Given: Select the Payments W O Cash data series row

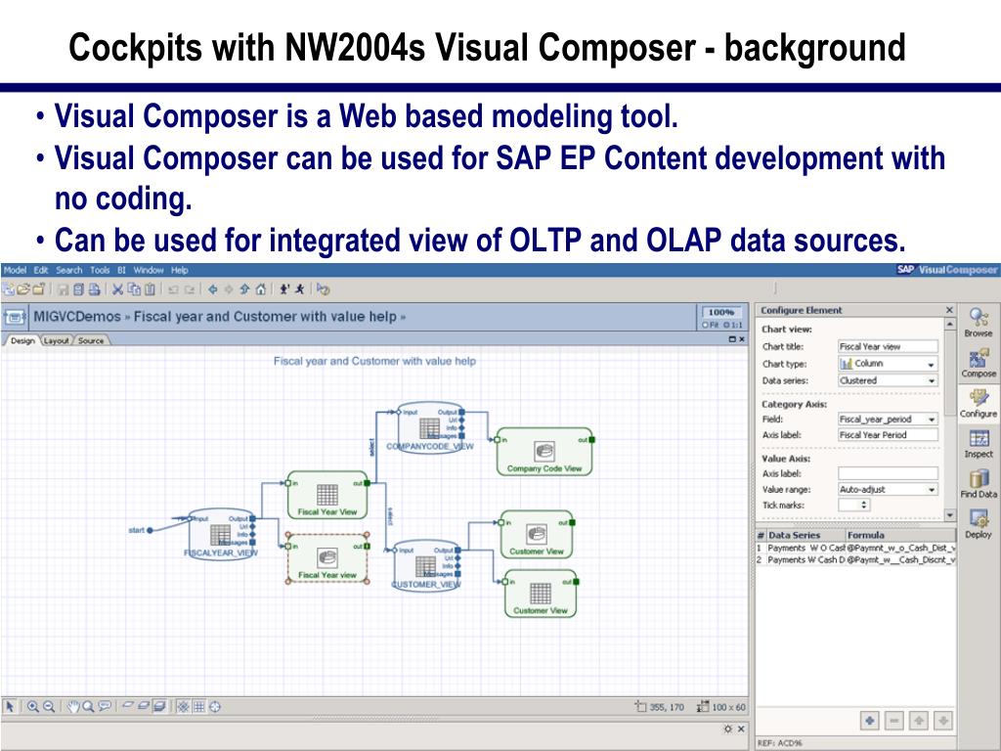Looking at the screenshot, I should [855, 548].
